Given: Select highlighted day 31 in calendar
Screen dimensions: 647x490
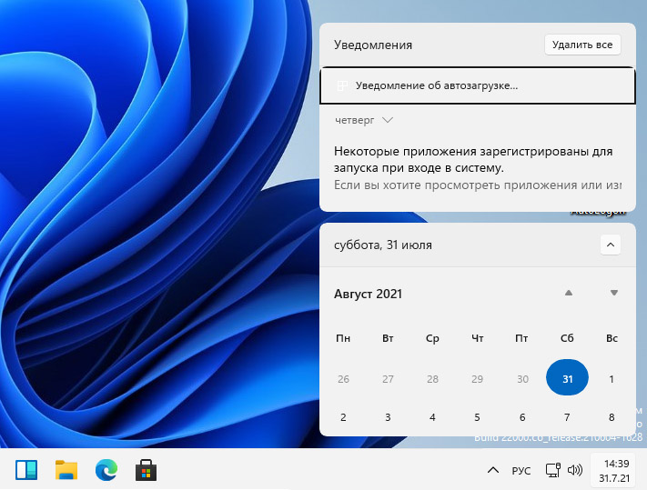Looking at the screenshot, I should coord(567,378).
